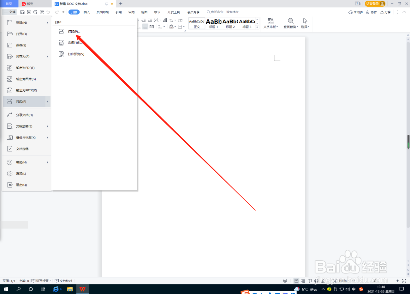Image resolution: width=410 pixels, height=294 pixels.
Task: Expand Help (帮助(H)) submenu arrow
Action: (x=48, y=162)
